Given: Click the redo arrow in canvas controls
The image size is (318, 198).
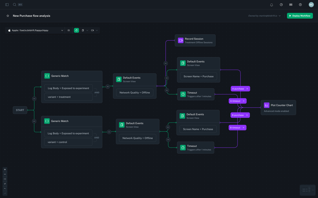Looking at the screenshot, I should (5, 193).
